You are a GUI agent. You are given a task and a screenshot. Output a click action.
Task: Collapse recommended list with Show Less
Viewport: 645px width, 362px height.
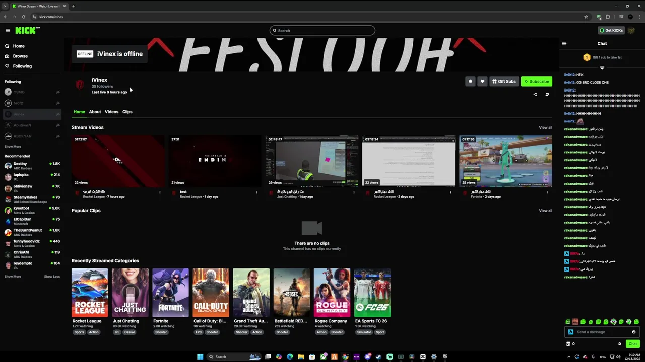point(52,276)
